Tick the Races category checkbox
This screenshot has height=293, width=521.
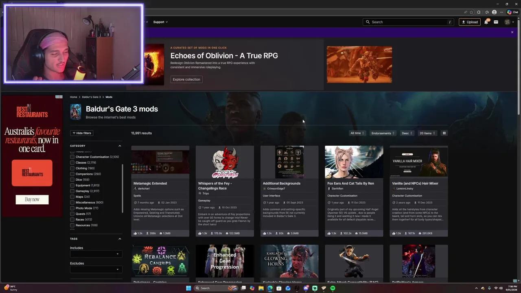(x=72, y=219)
